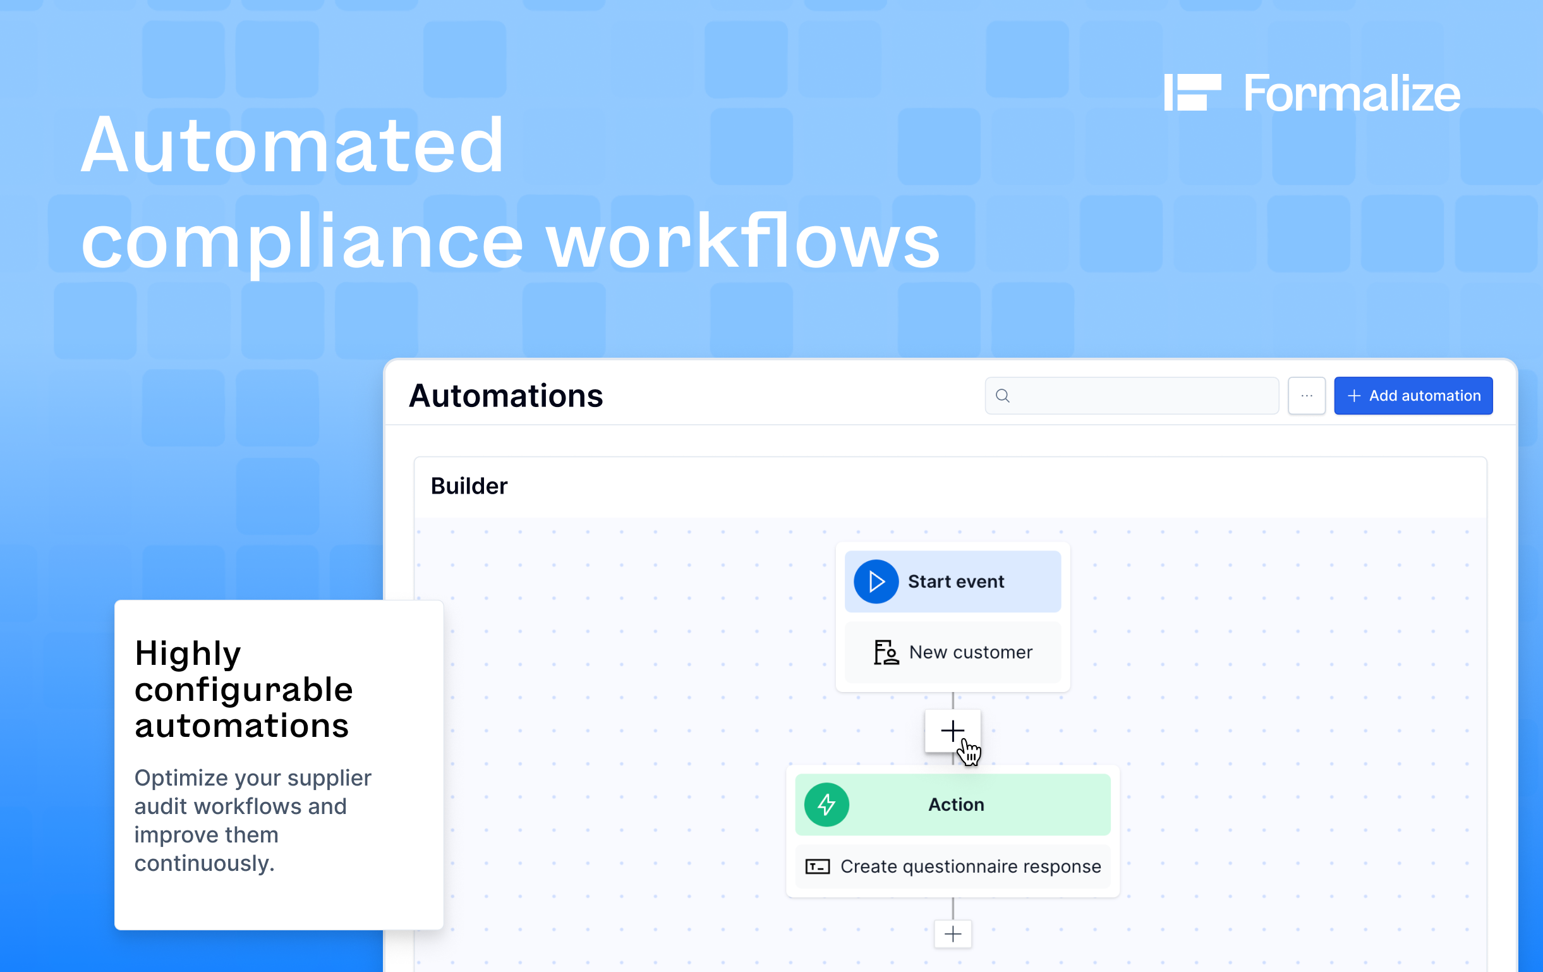The image size is (1543, 972).
Task: Focus the automations search field
Action: pyautogui.click(x=1141, y=396)
